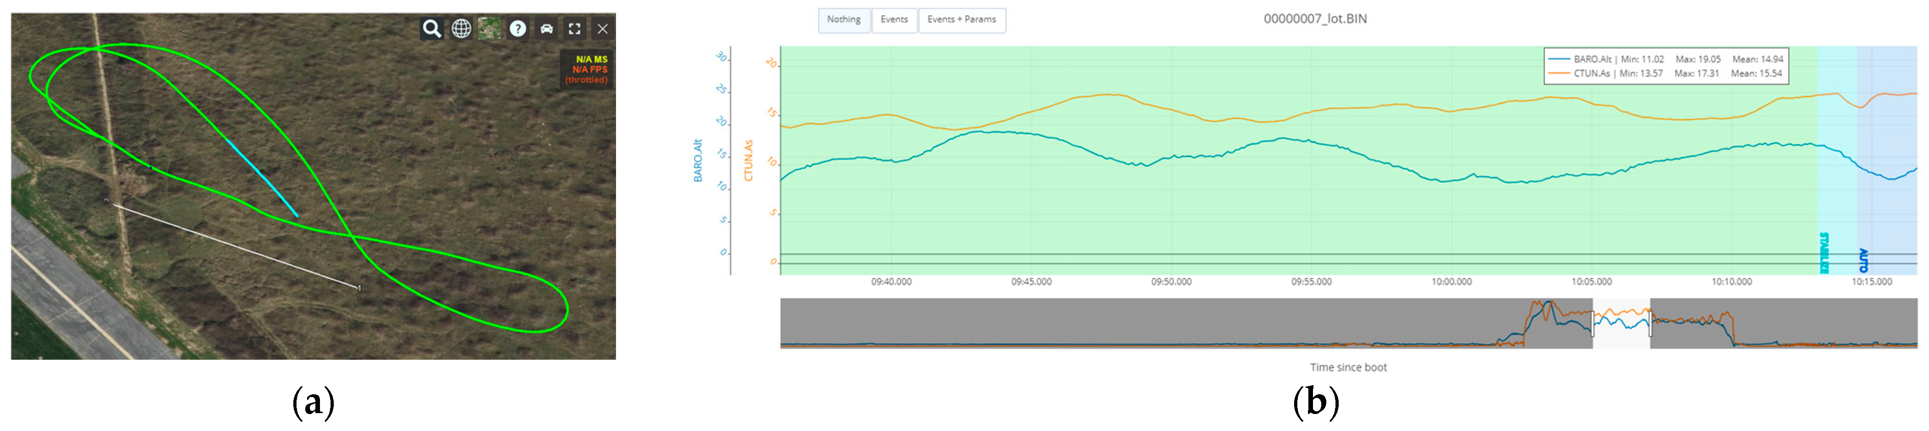Click the left range slider handle
Image resolution: width=1929 pixels, height=431 pixels.
coord(1593,323)
